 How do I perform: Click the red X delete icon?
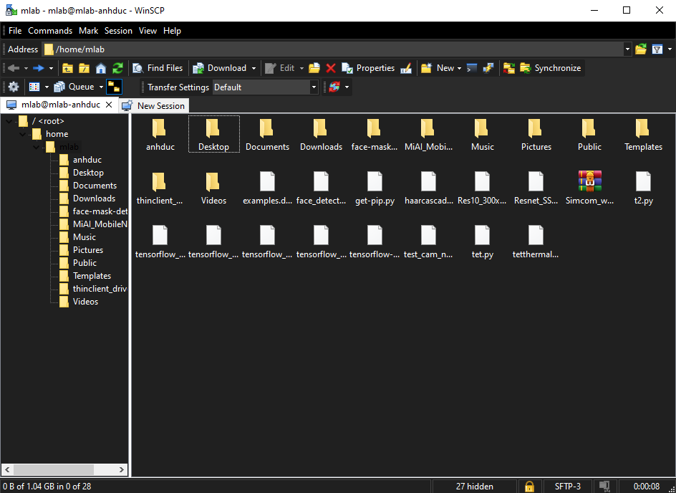click(x=331, y=68)
